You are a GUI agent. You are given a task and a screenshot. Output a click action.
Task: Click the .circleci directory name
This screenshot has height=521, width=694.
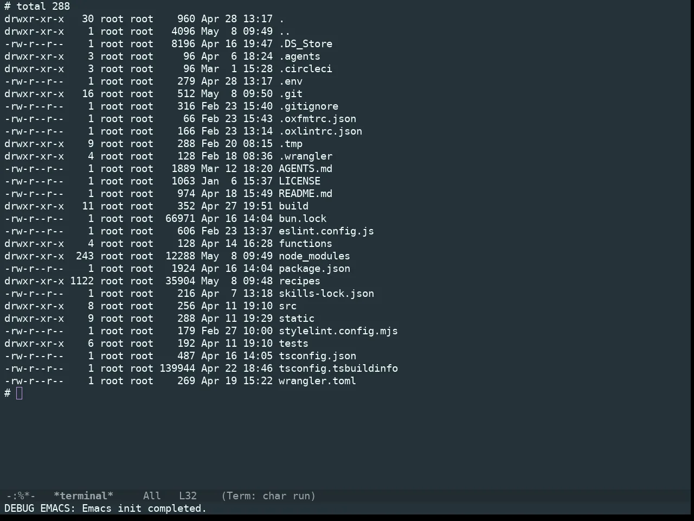[x=305, y=69]
